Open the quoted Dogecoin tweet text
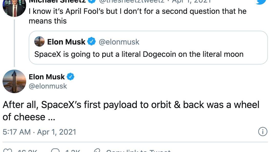 pyautogui.click(x=139, y=54)
